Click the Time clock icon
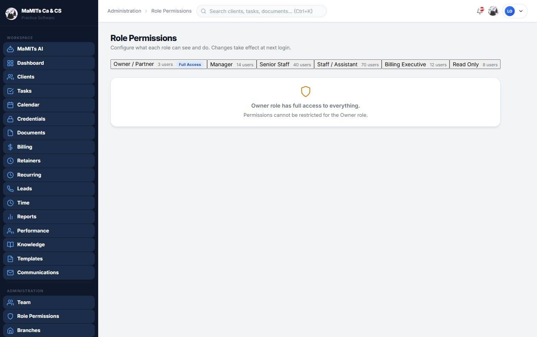The image size is (537, 337). click(10, 203)
